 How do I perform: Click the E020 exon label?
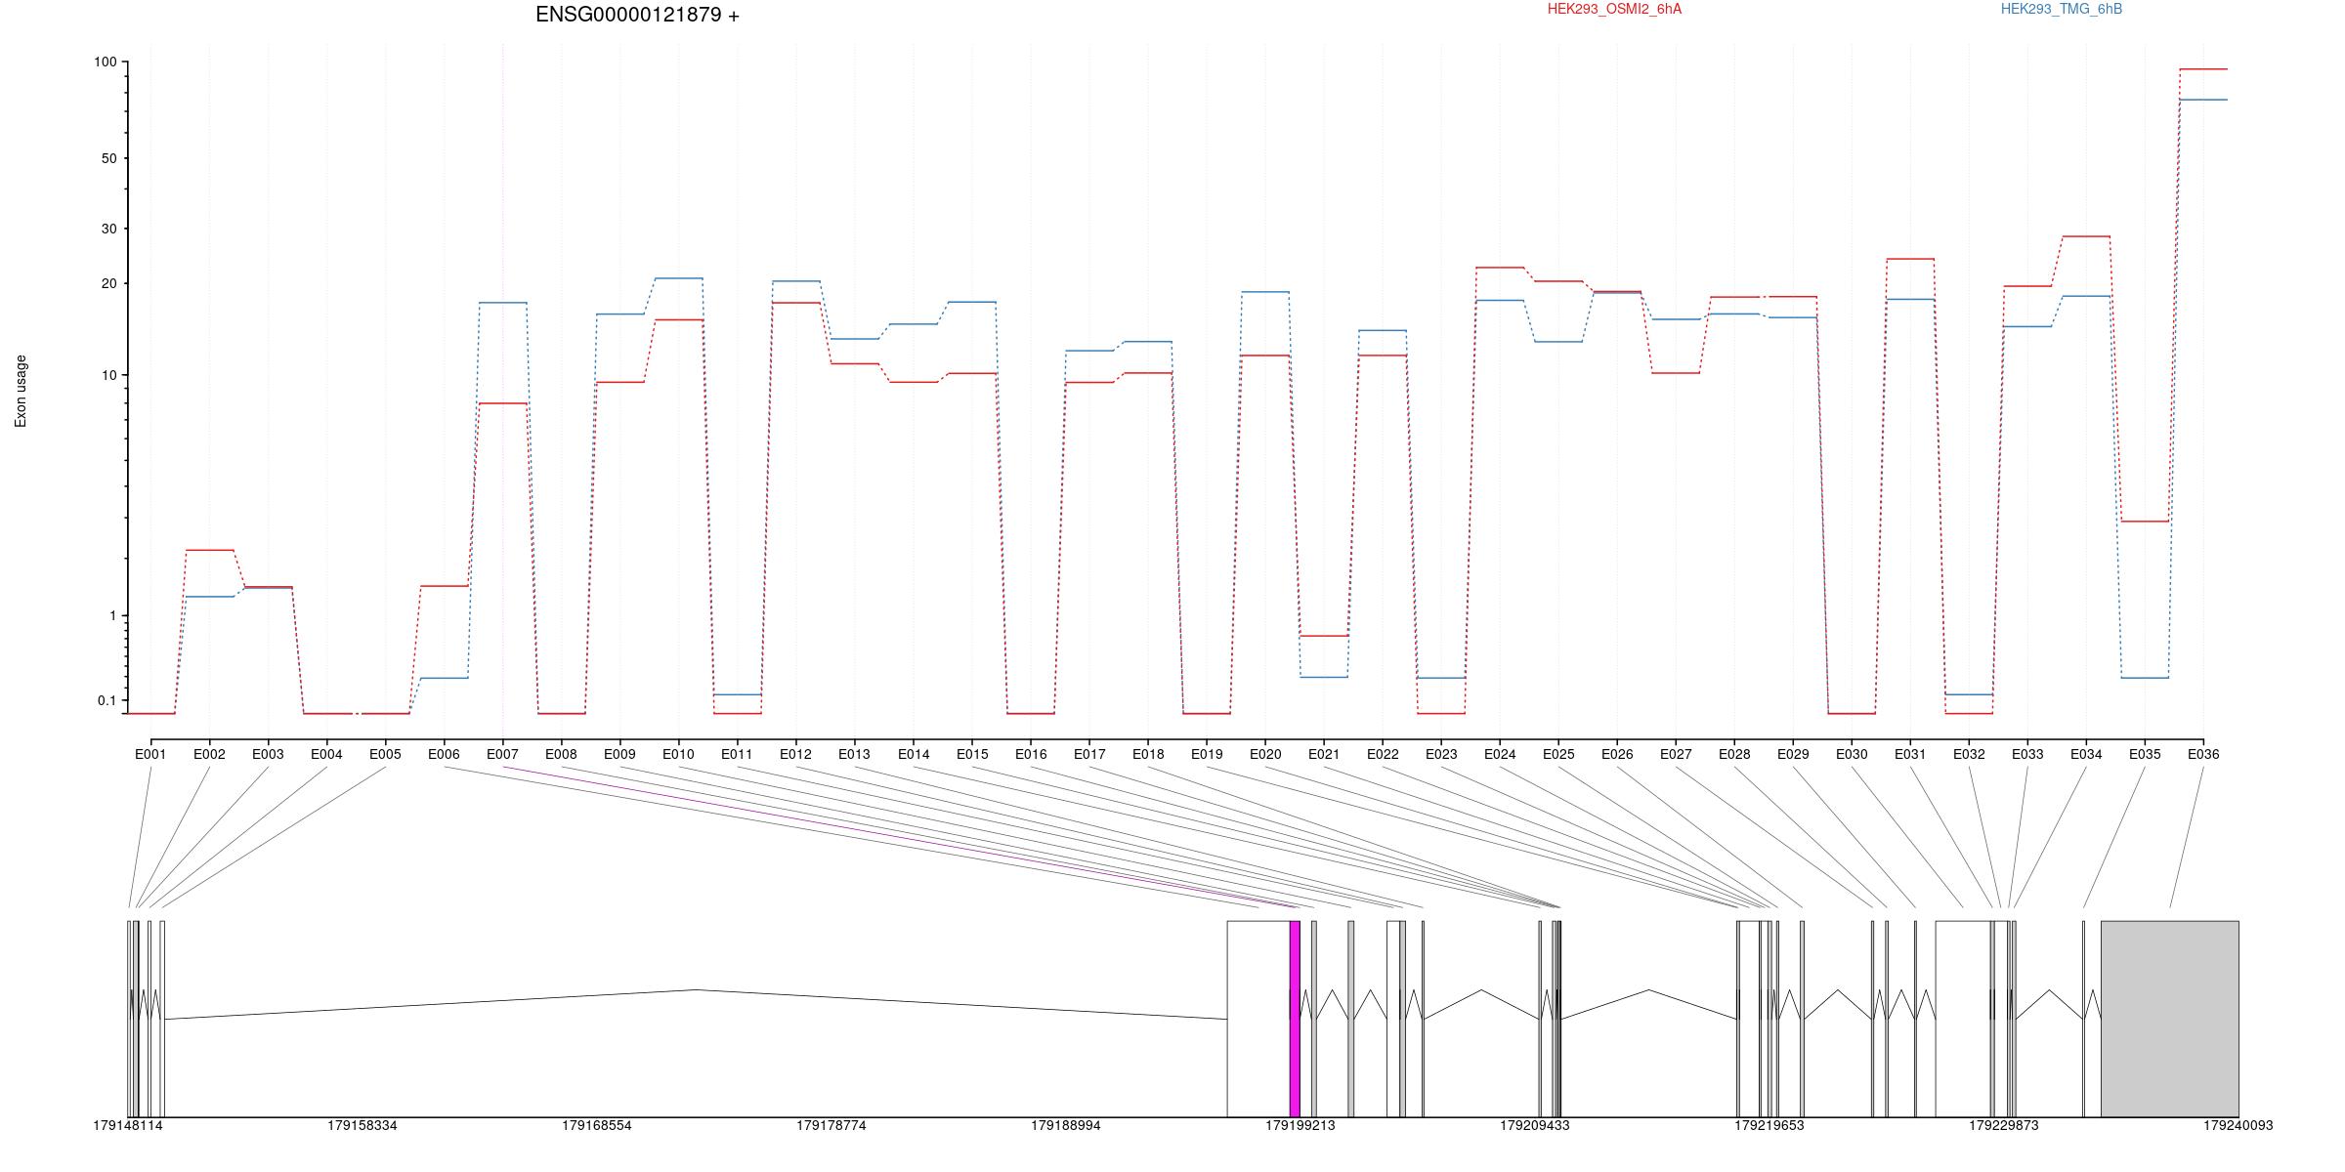pyautogui.click(x=1265, y=754)
